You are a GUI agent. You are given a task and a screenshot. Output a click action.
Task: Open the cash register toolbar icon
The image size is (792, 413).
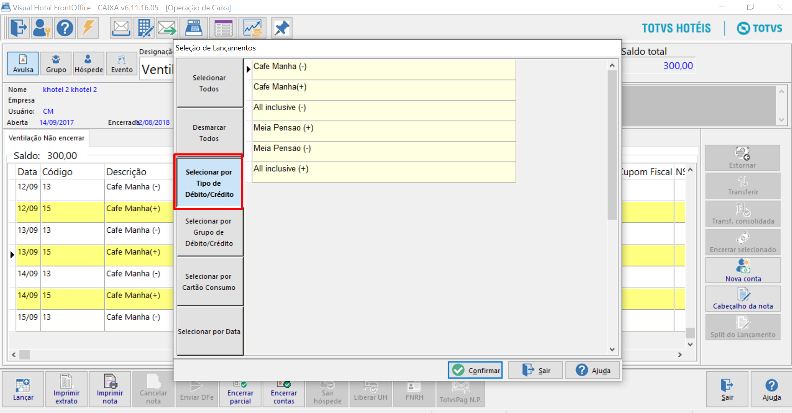coord(193,28)
